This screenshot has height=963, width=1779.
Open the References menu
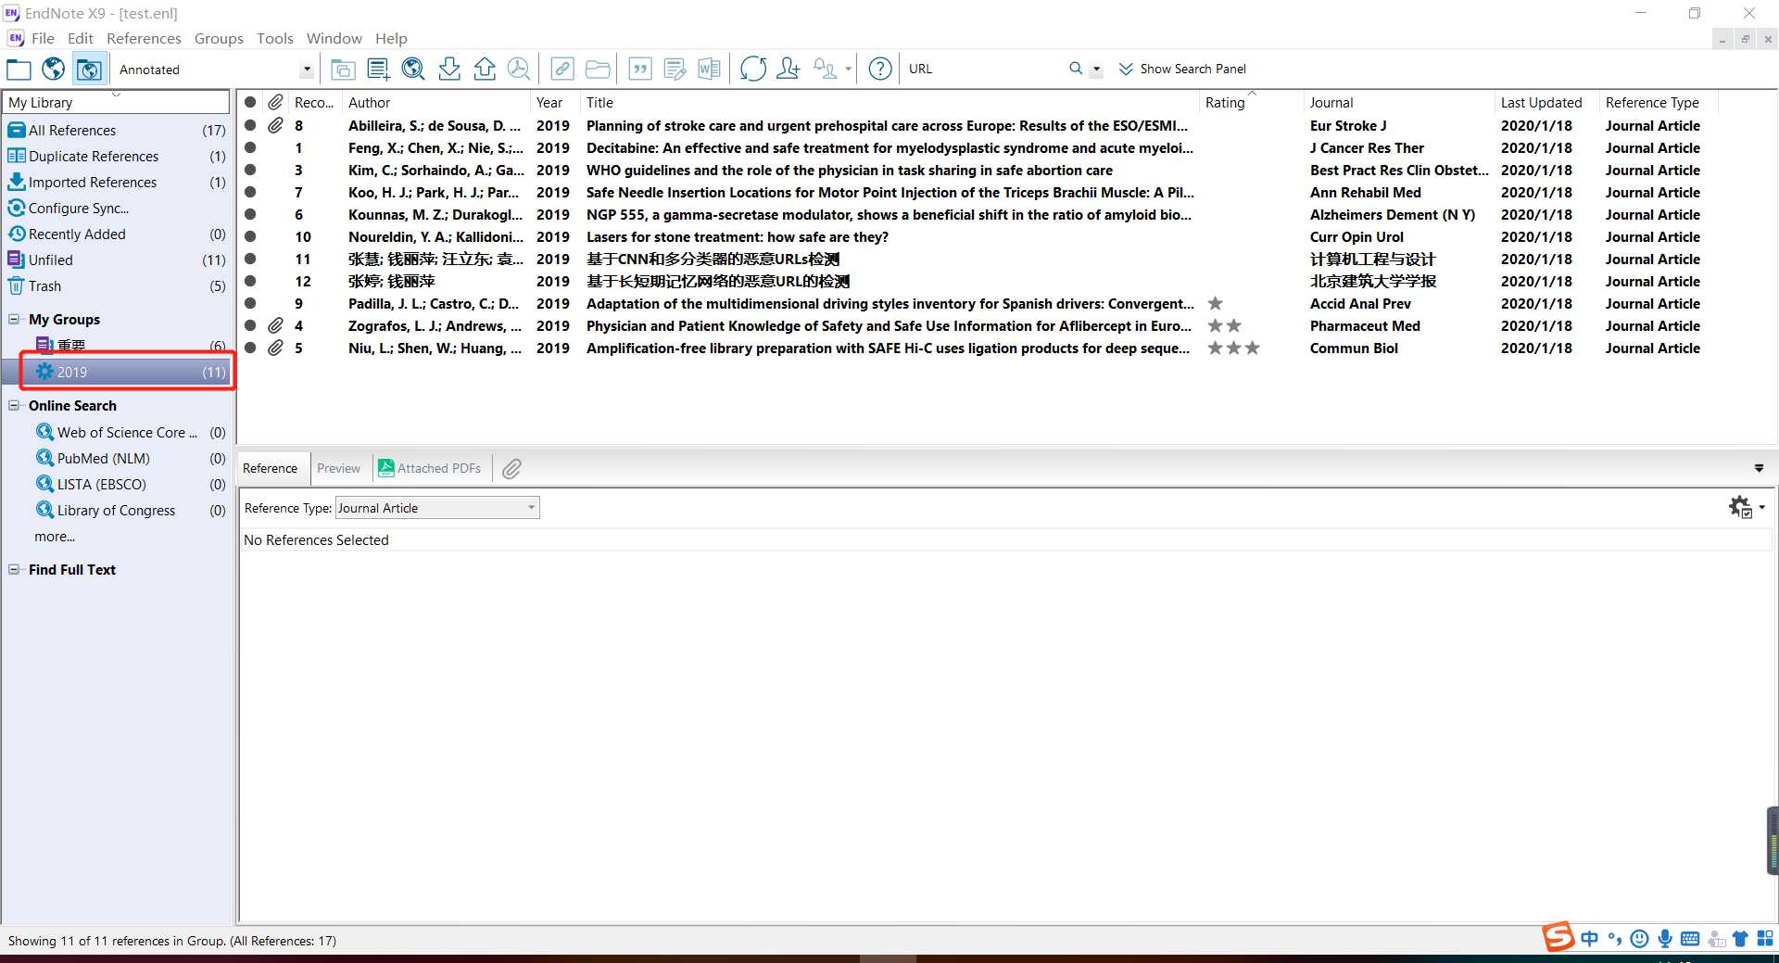click(x=144, y=38)
